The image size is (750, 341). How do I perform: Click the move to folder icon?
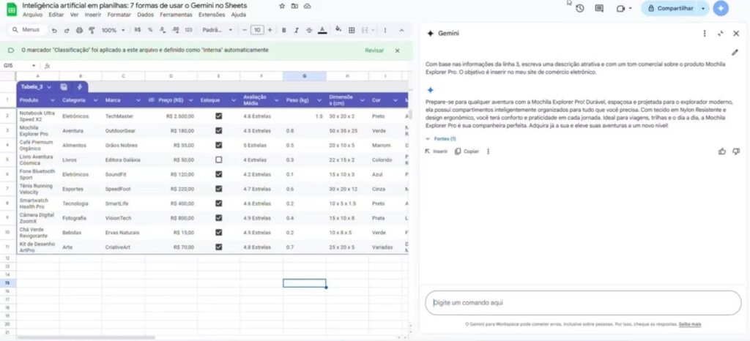point(294,6)
